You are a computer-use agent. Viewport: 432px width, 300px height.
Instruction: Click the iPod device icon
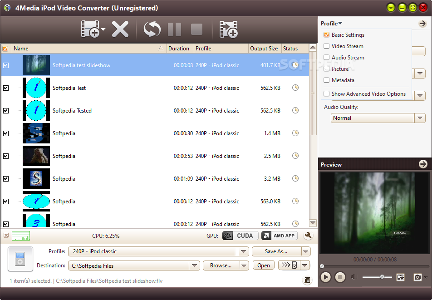pyautogui.click(x=20, y=259)
